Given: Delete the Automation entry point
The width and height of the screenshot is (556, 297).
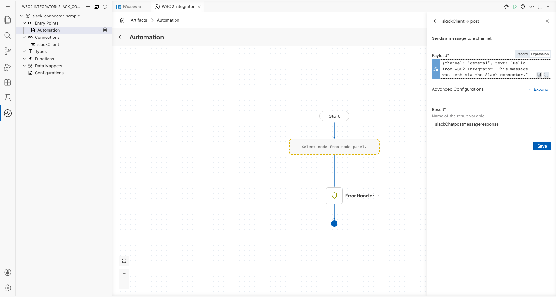Looking at the screenshot, I should point(105,30).
